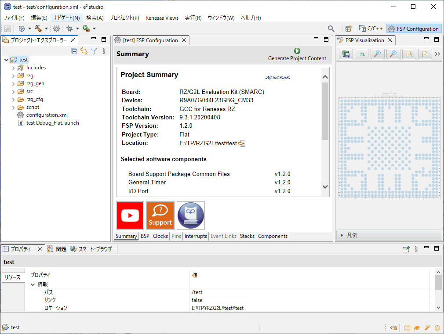This screenshot has height=334, width=444.
Task: Collapse the 情報 property group
Action: click(x=33, y=284)
